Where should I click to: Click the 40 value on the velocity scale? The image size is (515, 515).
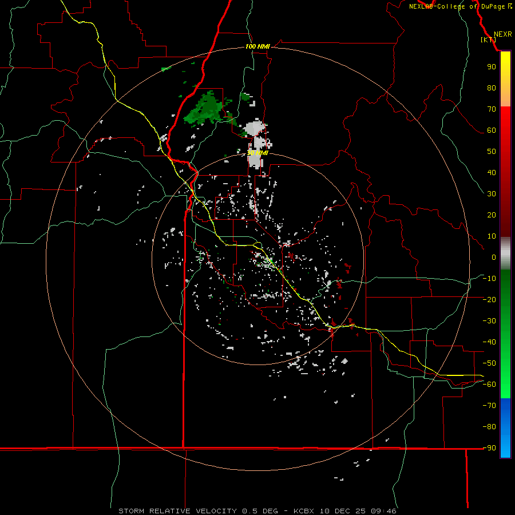click(492, 172)
